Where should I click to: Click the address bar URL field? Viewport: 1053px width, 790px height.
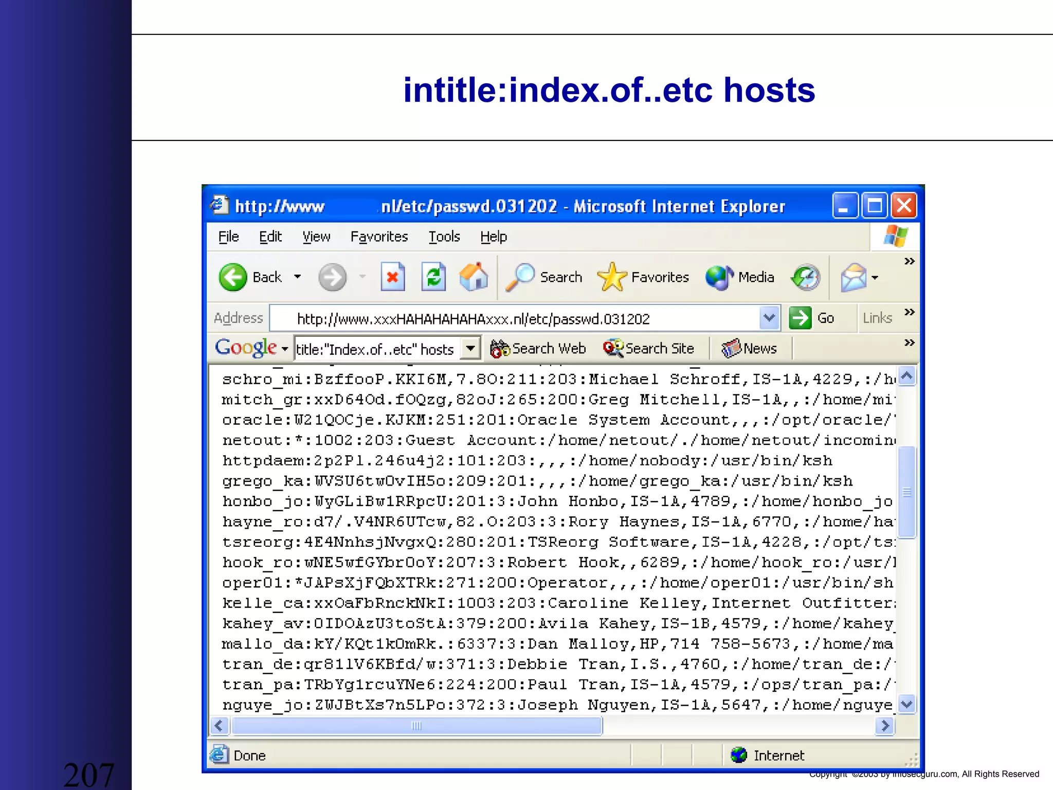click(514, 318)
